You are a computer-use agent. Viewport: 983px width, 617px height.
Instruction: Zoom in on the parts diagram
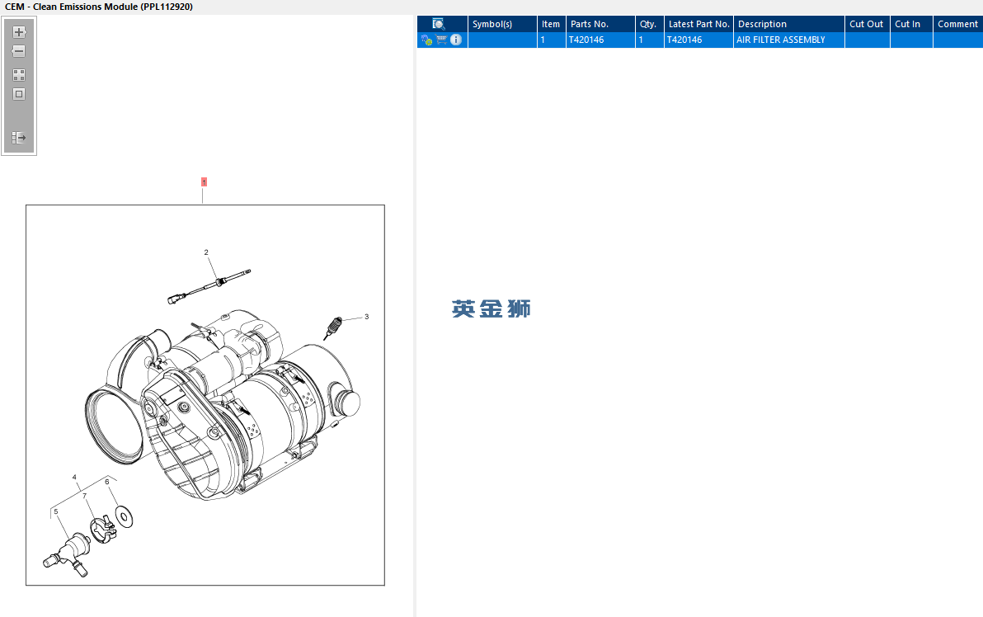coord(19,32)
